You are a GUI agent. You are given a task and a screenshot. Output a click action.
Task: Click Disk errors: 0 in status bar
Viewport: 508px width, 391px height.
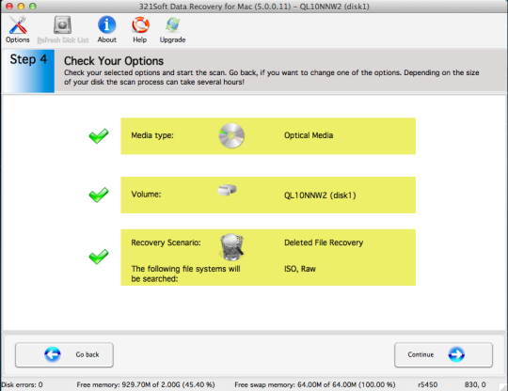[x=22, y=384]
